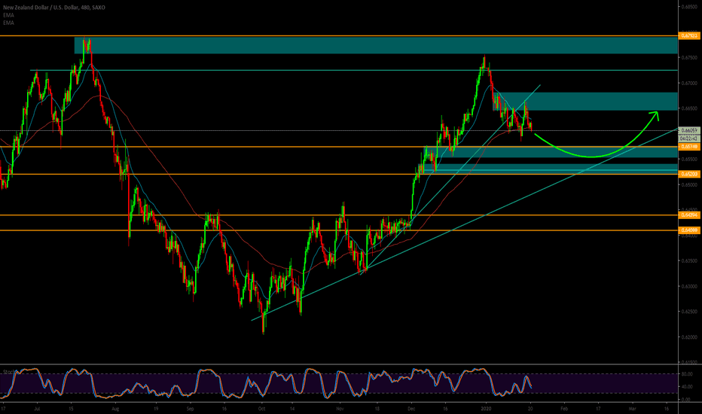Click the candle countdown timer 04:22:43
This screenshot has width=702, height=414.
(689, 138)
